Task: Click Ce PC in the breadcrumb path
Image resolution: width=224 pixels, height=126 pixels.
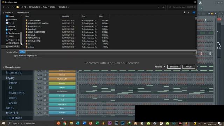Action: [24, 7]
